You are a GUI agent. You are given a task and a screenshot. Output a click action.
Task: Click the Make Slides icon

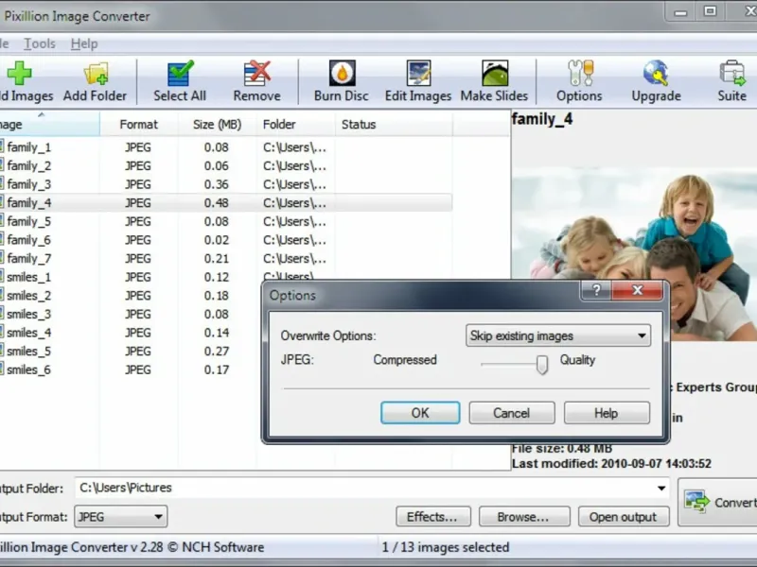click(x=495, y=74)
